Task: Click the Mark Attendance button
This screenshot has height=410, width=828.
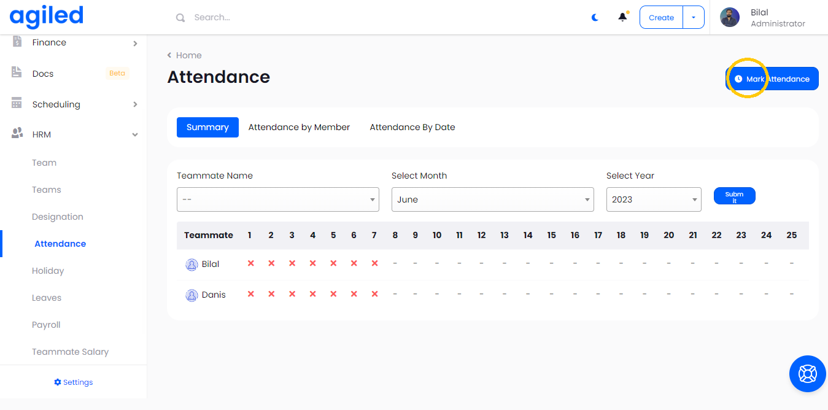Action: click(772, 79)
